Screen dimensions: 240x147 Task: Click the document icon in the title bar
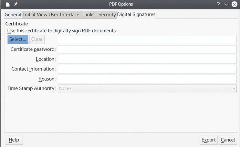[8, 4]
